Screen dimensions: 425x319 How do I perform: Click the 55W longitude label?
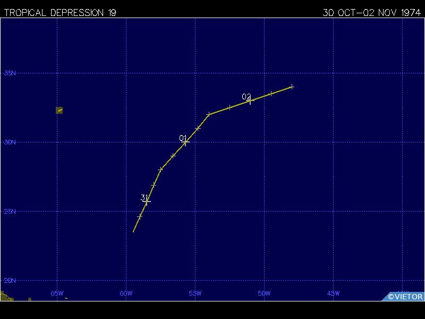(195, 293)
